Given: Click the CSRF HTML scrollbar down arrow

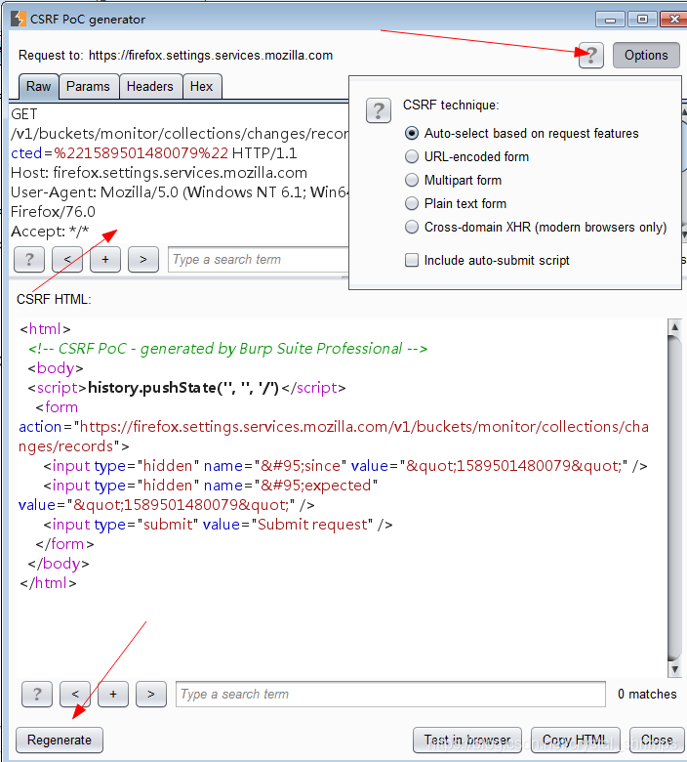Looking at the screenshot, I should click(x=674, y=669).
